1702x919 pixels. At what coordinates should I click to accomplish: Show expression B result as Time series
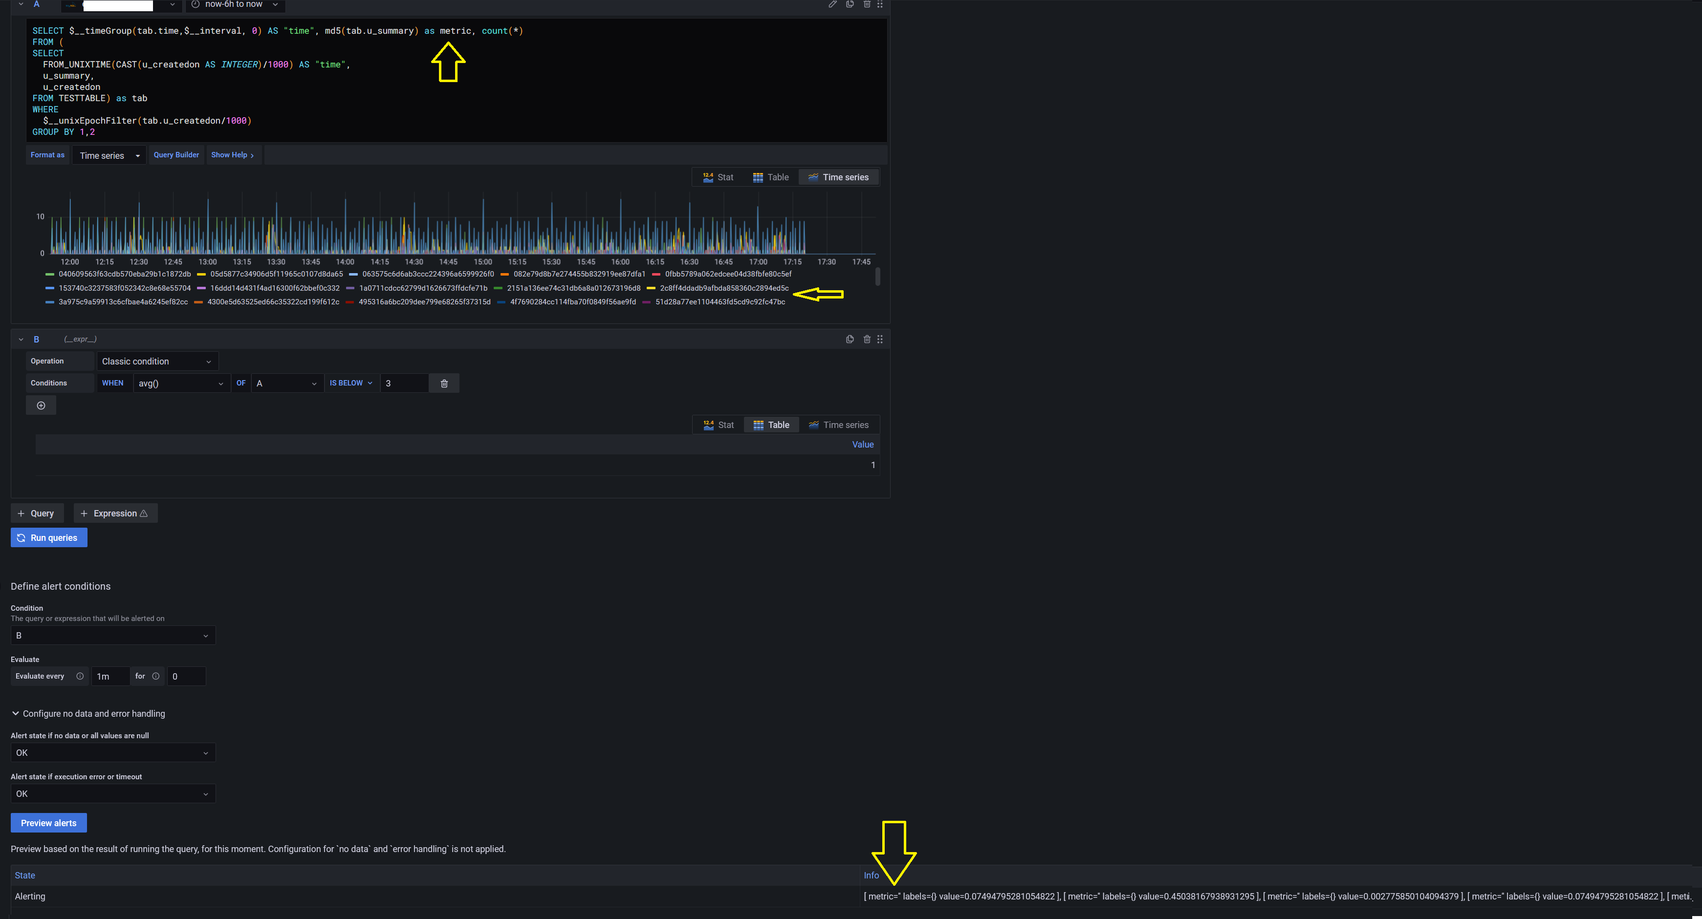tap(839, 425)
